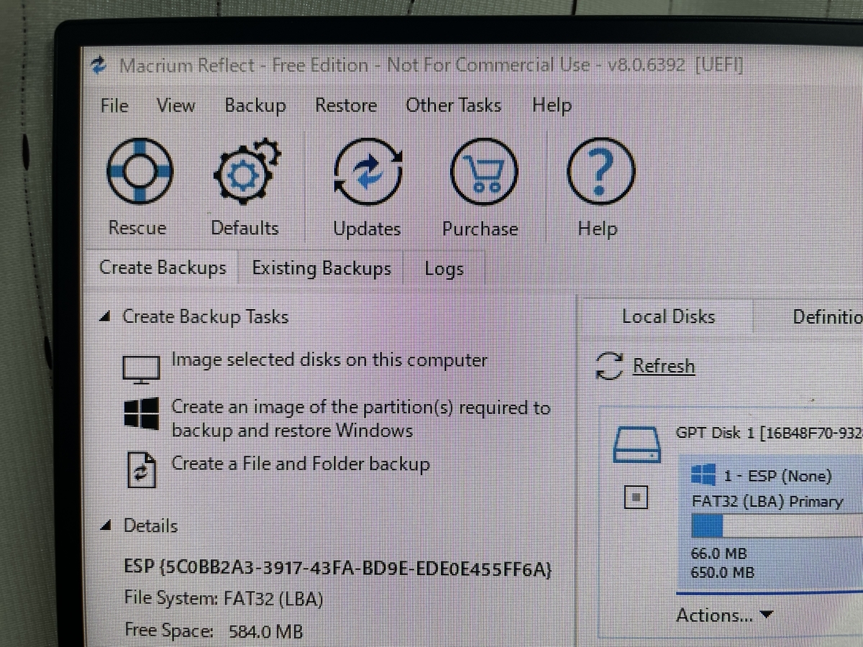This screenshot has height=647, width=863.
Task: Click the ESP partition usage bar
Action: coord(777,526)
